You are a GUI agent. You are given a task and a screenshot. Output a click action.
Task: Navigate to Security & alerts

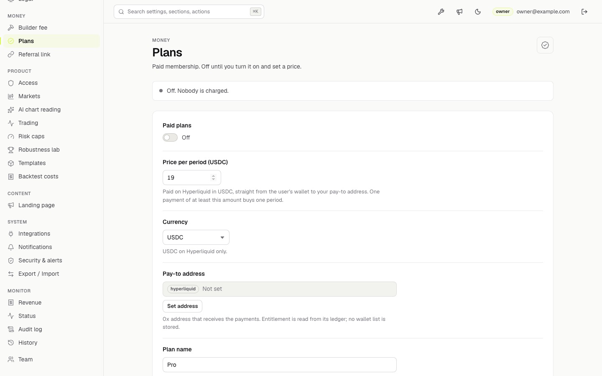pos(52,260)
